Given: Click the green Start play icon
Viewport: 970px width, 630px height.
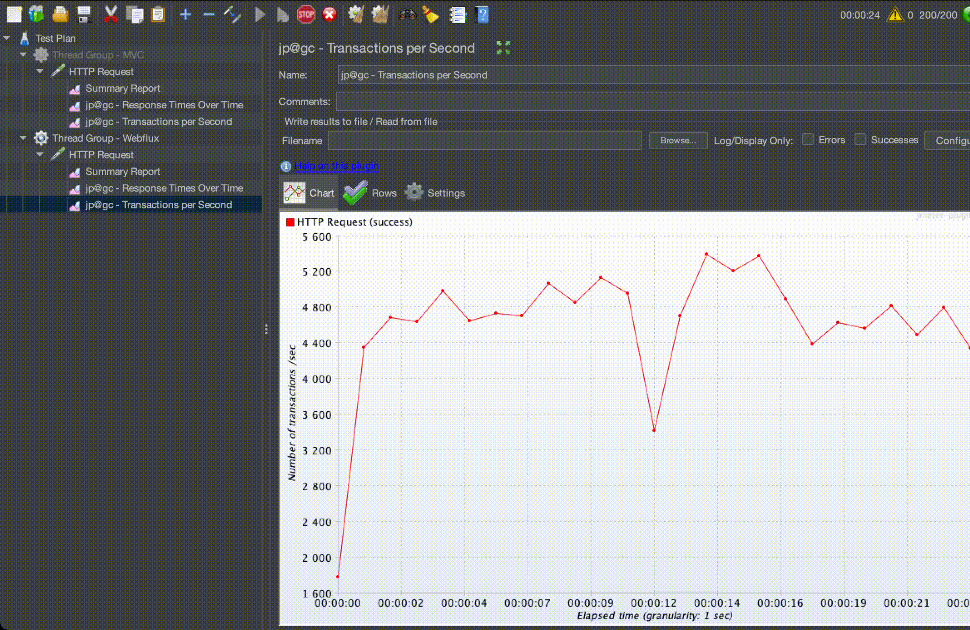Looking at the screenshot, I should 260,15.
